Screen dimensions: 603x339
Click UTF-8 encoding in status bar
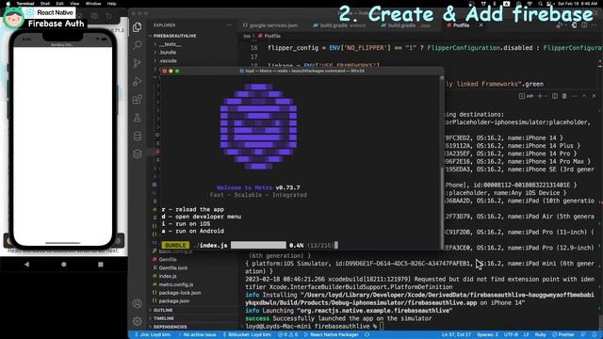click(511, 335)
